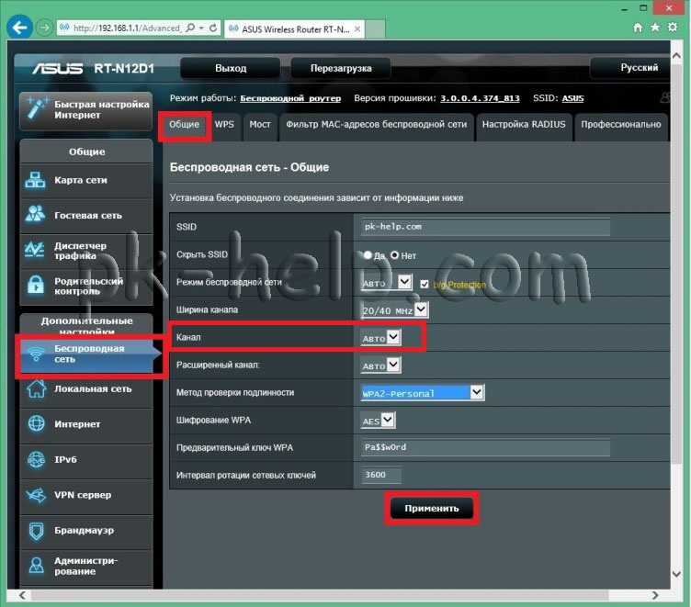Click the administration user icon
This screenshot has height=607, width=691.
[36, 565]
